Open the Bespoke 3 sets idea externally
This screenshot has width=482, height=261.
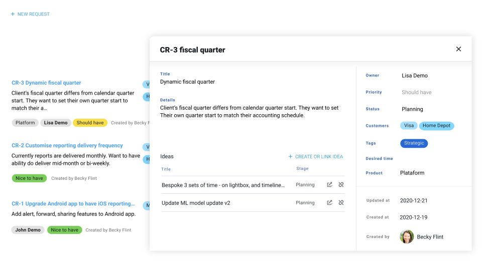(x=329, y=185)
